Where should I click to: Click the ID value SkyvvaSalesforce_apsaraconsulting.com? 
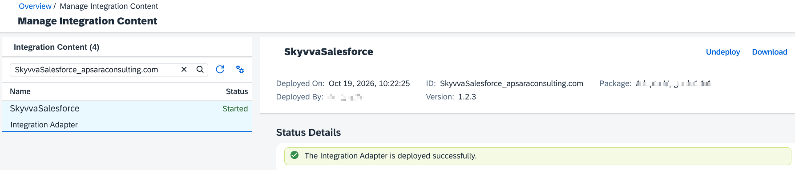point(512,83)
